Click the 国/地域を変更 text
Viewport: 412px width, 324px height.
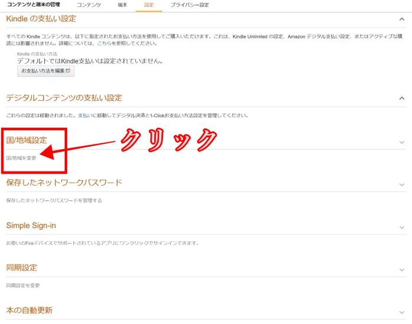(x=21, y=158)
